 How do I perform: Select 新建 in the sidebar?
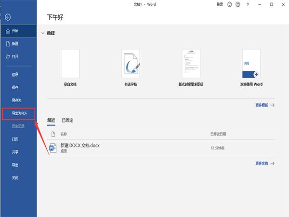pyautogui.click(x=18, y=44)
